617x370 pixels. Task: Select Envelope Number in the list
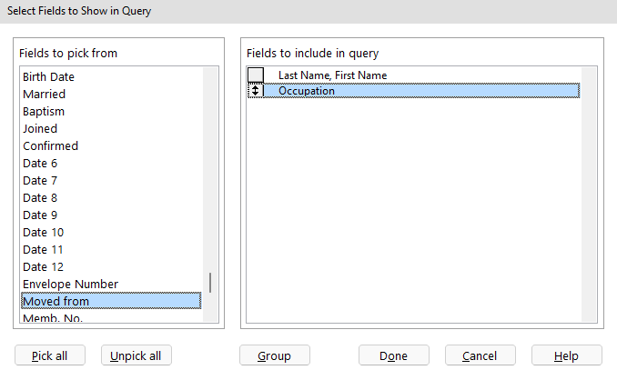[70, 285]
